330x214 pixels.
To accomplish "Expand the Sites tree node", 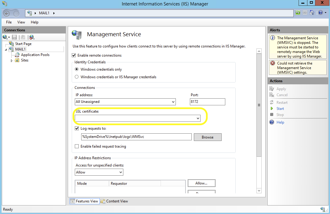I will pyautogui.click(x=12, y=60).
